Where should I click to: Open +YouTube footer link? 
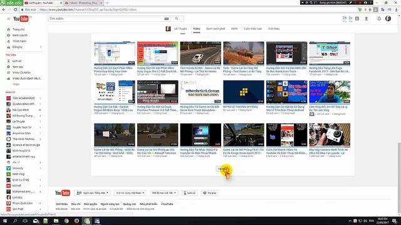tap(167, 204)
